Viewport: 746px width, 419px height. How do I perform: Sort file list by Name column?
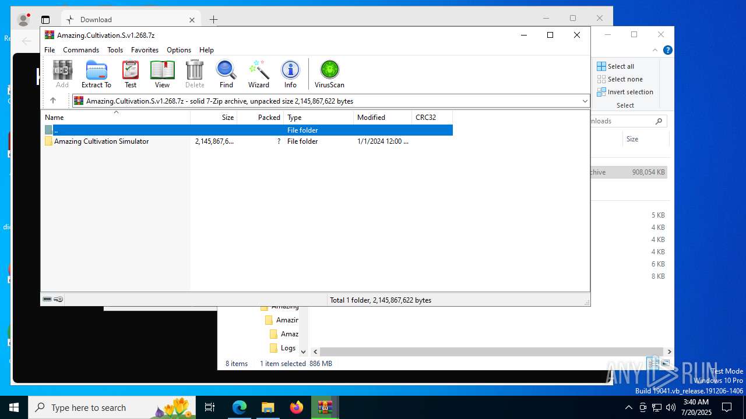point(115,117)
